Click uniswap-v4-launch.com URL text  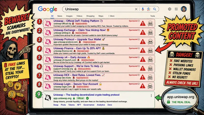click(65, 60)
